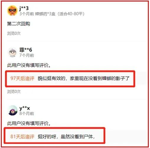Open avatar of user j**3

tap(12, 11)
